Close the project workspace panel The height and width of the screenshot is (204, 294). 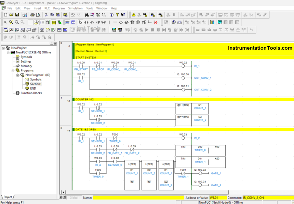[55, 43]
